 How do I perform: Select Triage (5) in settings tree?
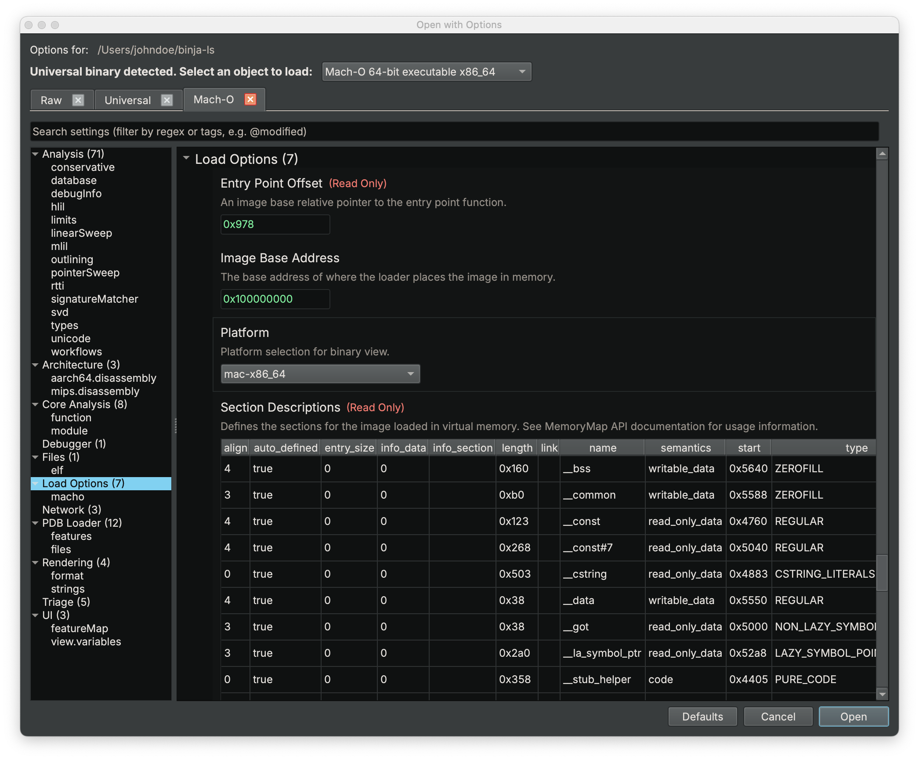(x=66, y=602)
